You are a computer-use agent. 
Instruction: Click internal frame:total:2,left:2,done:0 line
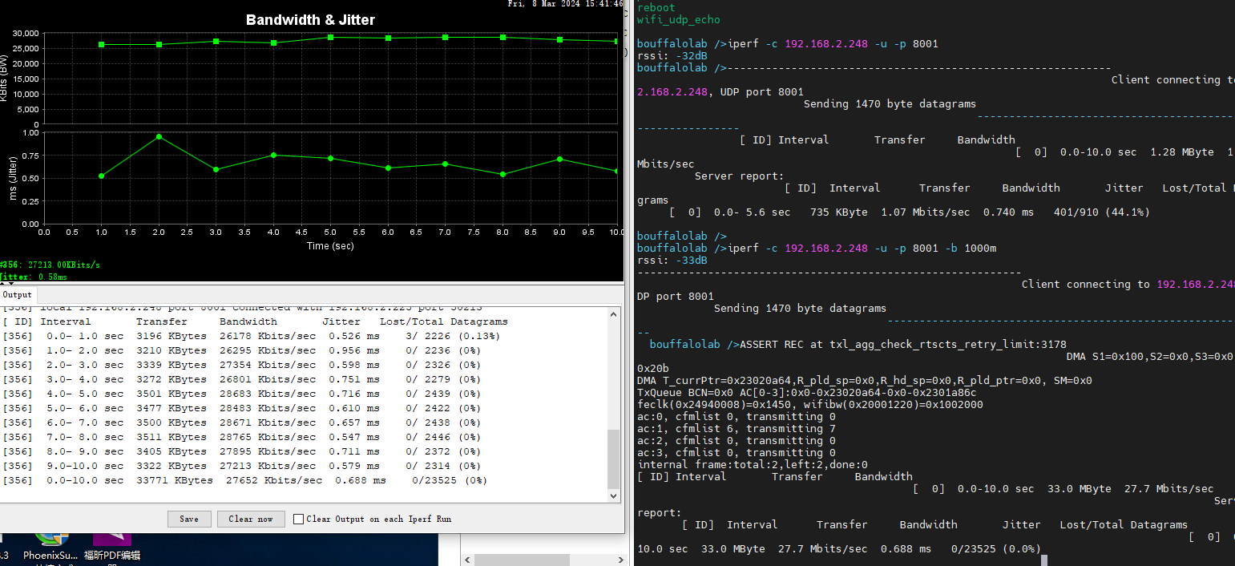[753, 465]
